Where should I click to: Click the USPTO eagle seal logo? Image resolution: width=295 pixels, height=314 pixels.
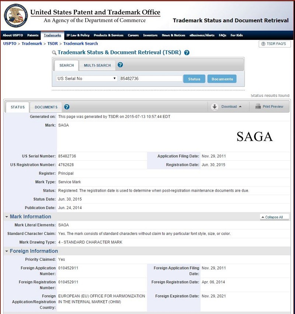[x=16, y=16]
